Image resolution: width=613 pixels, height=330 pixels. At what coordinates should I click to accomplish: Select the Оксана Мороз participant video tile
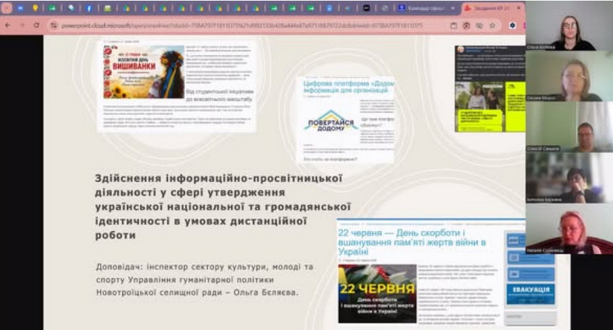tap(569, 76)
